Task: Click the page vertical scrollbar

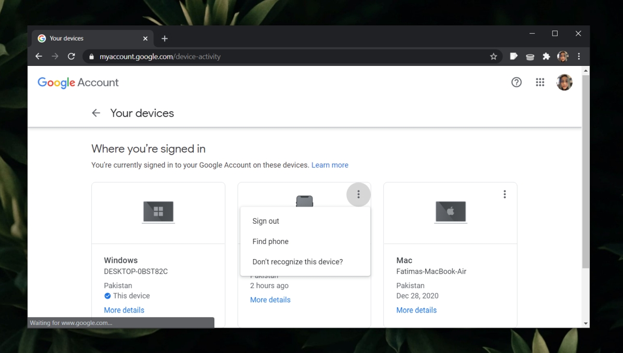Action: [586, 171]
